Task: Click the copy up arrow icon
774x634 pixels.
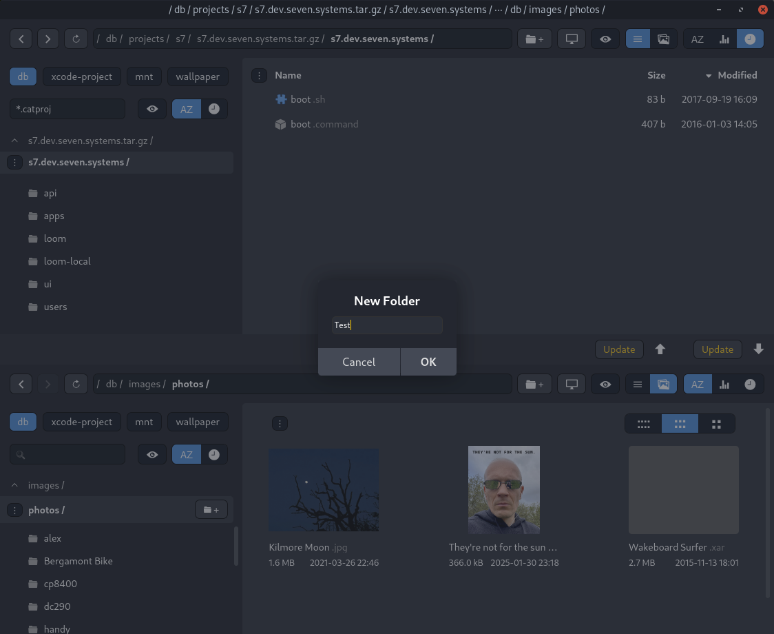Action: coord(660,349)
